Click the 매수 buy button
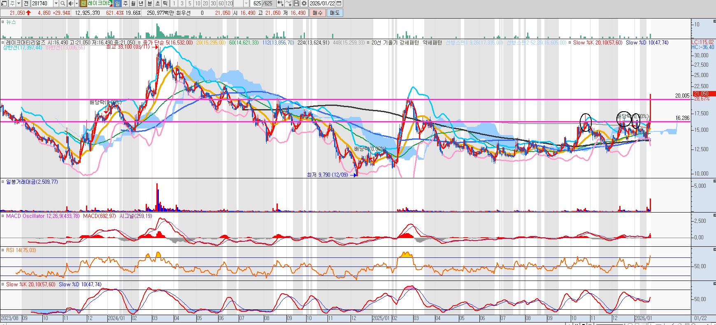The image size is (716, 325). pyautogui.click(x=318, y=13)
